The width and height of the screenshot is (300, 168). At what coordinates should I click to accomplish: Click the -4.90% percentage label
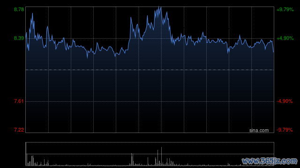285,101
